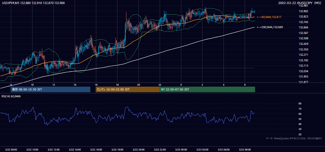This screenshot has height=152, width=325.
Task: Click price level 132.429 on the axis
Action: point(303,44)
